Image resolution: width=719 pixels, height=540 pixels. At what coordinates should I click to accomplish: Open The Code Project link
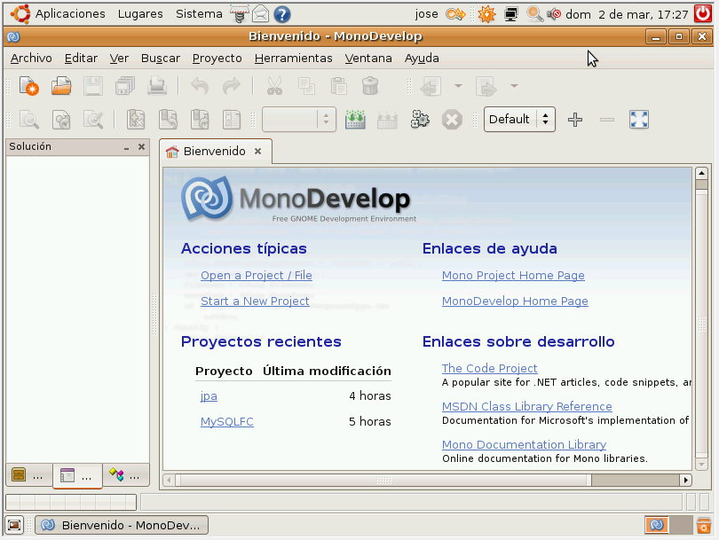click(489, 368)
